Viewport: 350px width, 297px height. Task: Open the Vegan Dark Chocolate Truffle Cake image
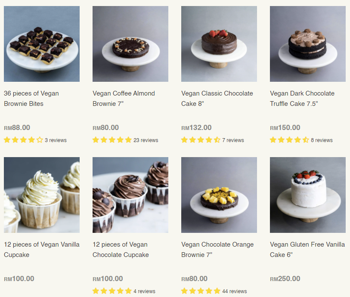pyautogui.click(x=307, y=44)
